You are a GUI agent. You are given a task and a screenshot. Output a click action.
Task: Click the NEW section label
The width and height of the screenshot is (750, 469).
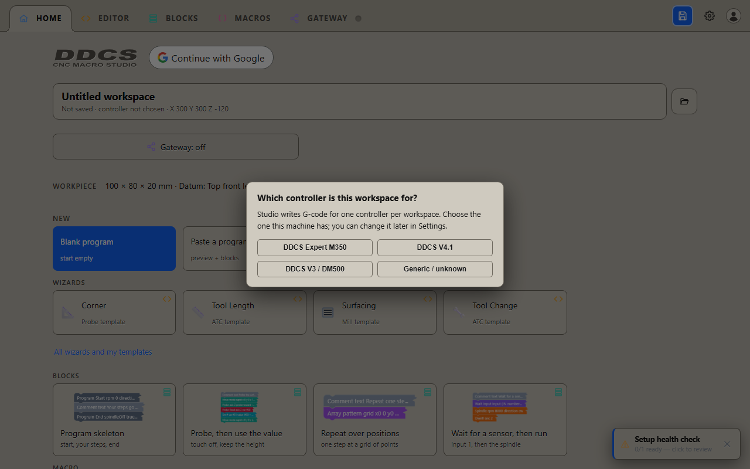[62, 218]
